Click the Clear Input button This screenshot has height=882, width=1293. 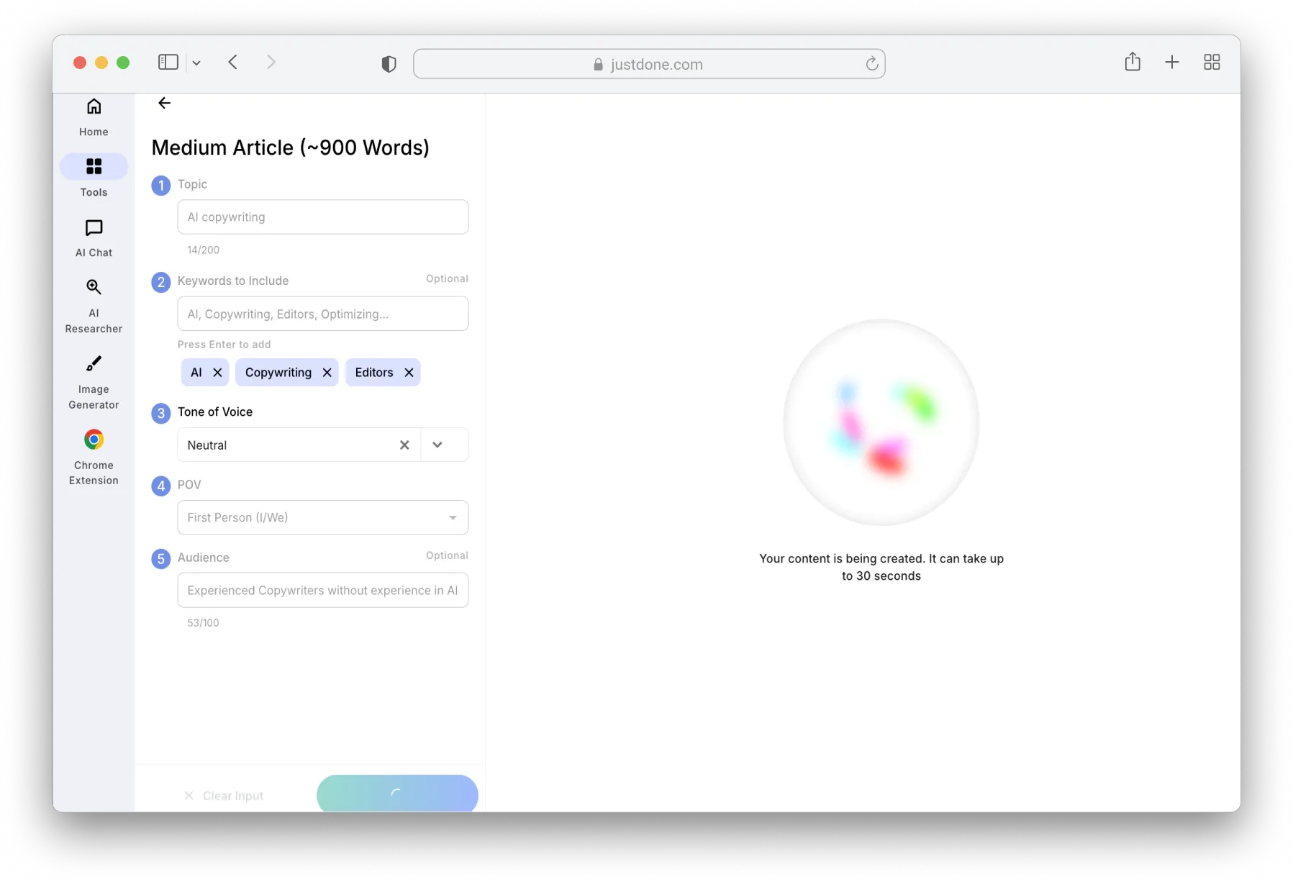coord(224,796)
